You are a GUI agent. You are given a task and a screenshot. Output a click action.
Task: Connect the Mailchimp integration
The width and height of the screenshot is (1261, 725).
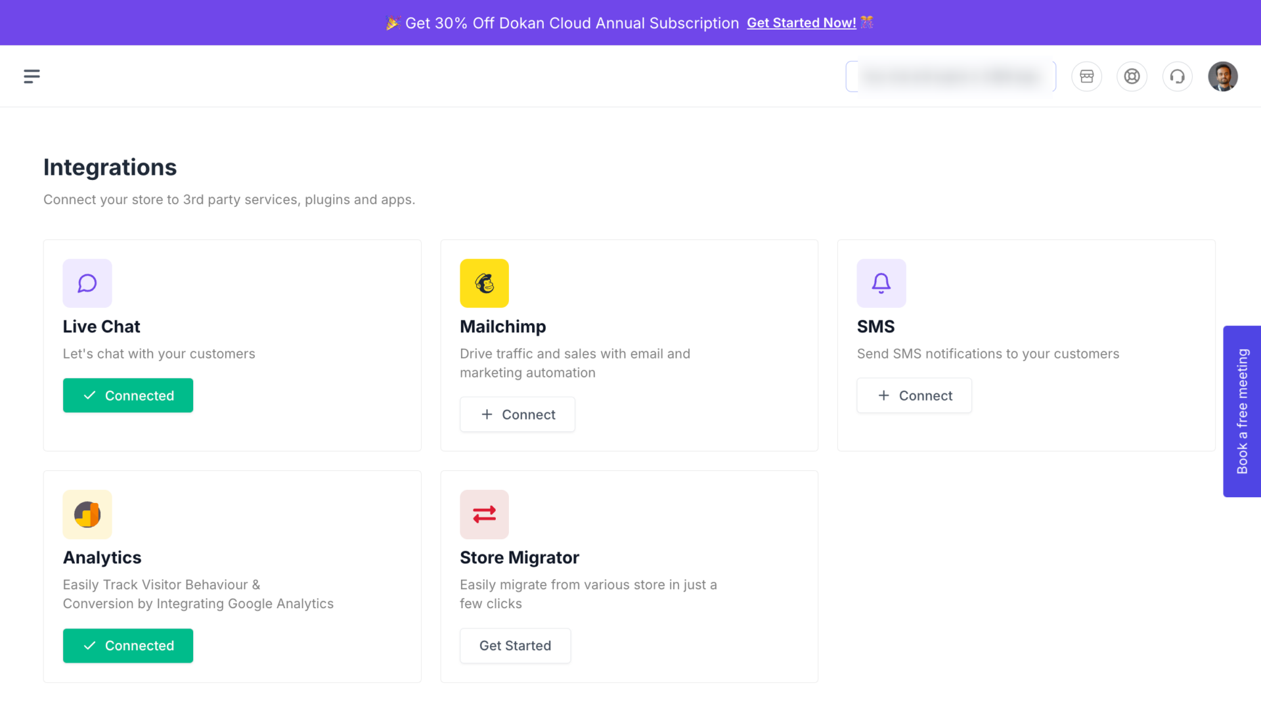pyautogui.click(x=518, y=414)
